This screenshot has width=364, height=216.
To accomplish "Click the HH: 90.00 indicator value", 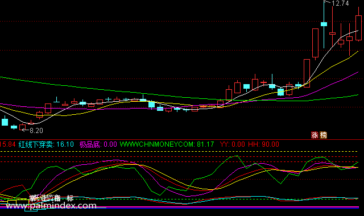I will tap(263, 144).
